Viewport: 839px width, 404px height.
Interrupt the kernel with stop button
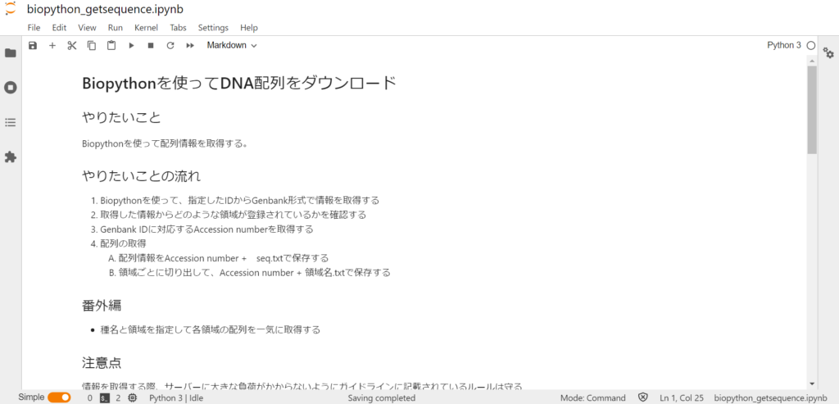pos(151,46)
